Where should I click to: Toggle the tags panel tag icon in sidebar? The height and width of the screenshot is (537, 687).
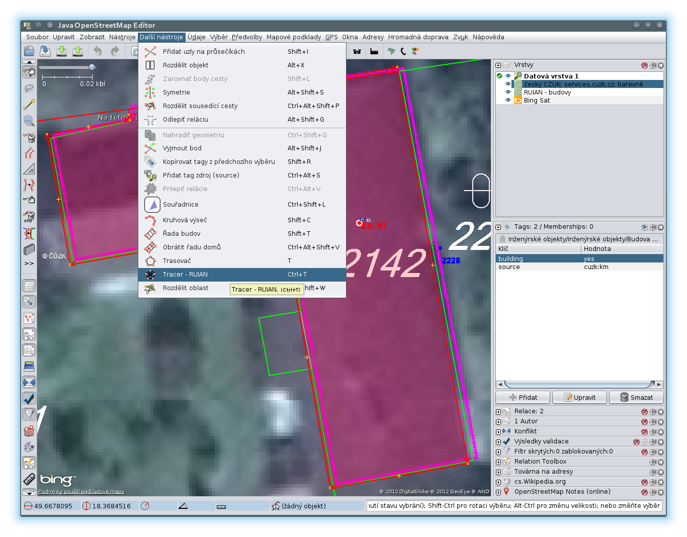pyautogui.click(x=29, y=302)
